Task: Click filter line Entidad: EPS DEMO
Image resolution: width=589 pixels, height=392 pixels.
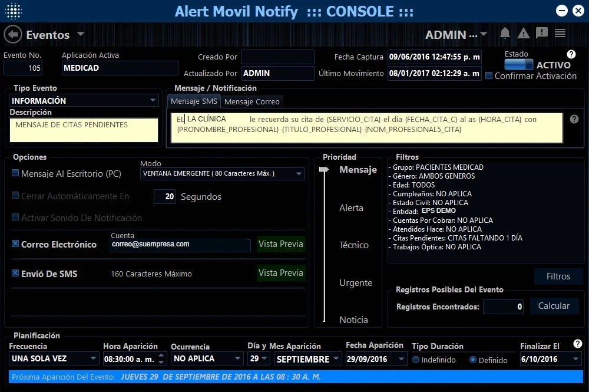Action: pyautogui.click(x=422, y=211)
